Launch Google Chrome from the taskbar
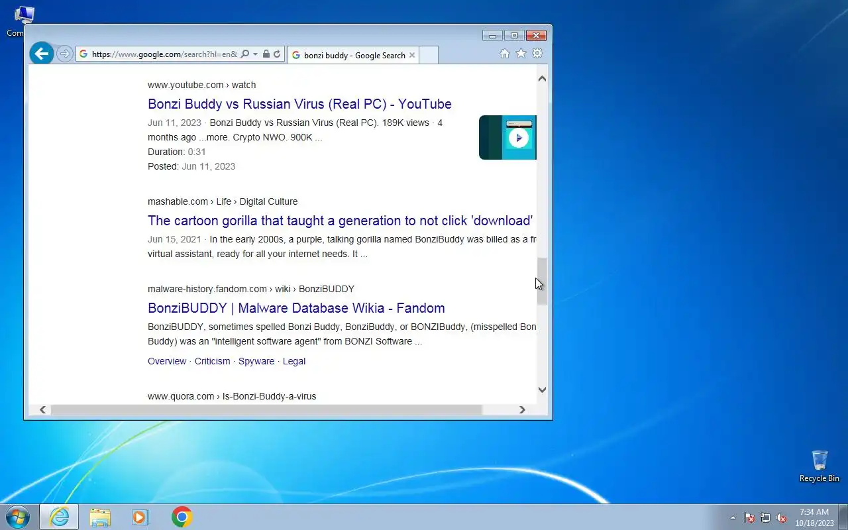The height and width of the screenshot is (530, 848). tap(182, 517)
